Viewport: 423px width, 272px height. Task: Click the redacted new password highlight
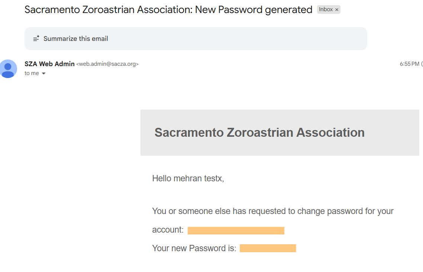click(x=268, y=248)
